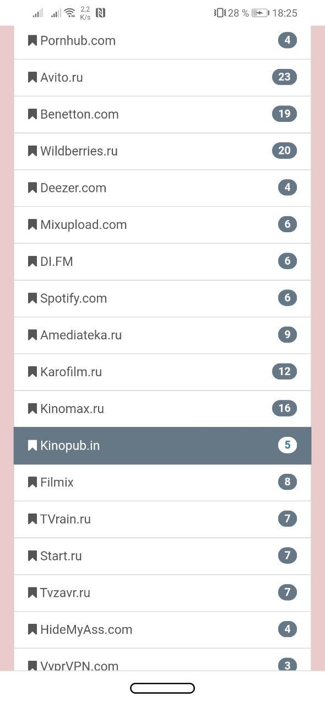This screenshot has width=325, height=706.
Task: Click the bookmark icon next to Filmix
Action: click(32, 482)
